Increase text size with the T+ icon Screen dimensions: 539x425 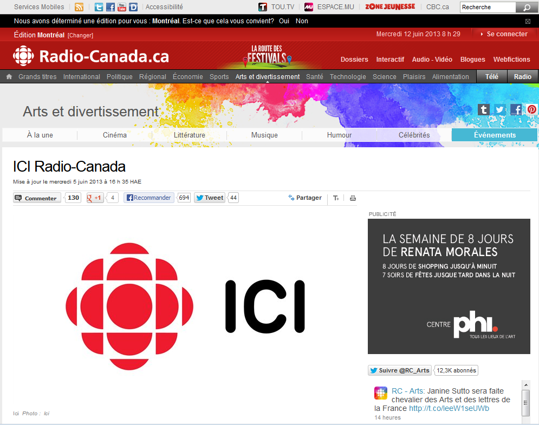click(x=336, y=198)
